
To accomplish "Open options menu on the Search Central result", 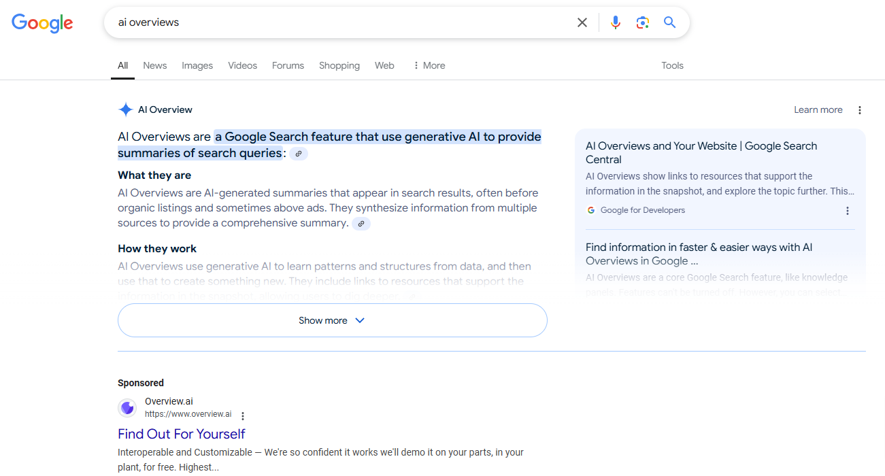I will coord(848,211).
